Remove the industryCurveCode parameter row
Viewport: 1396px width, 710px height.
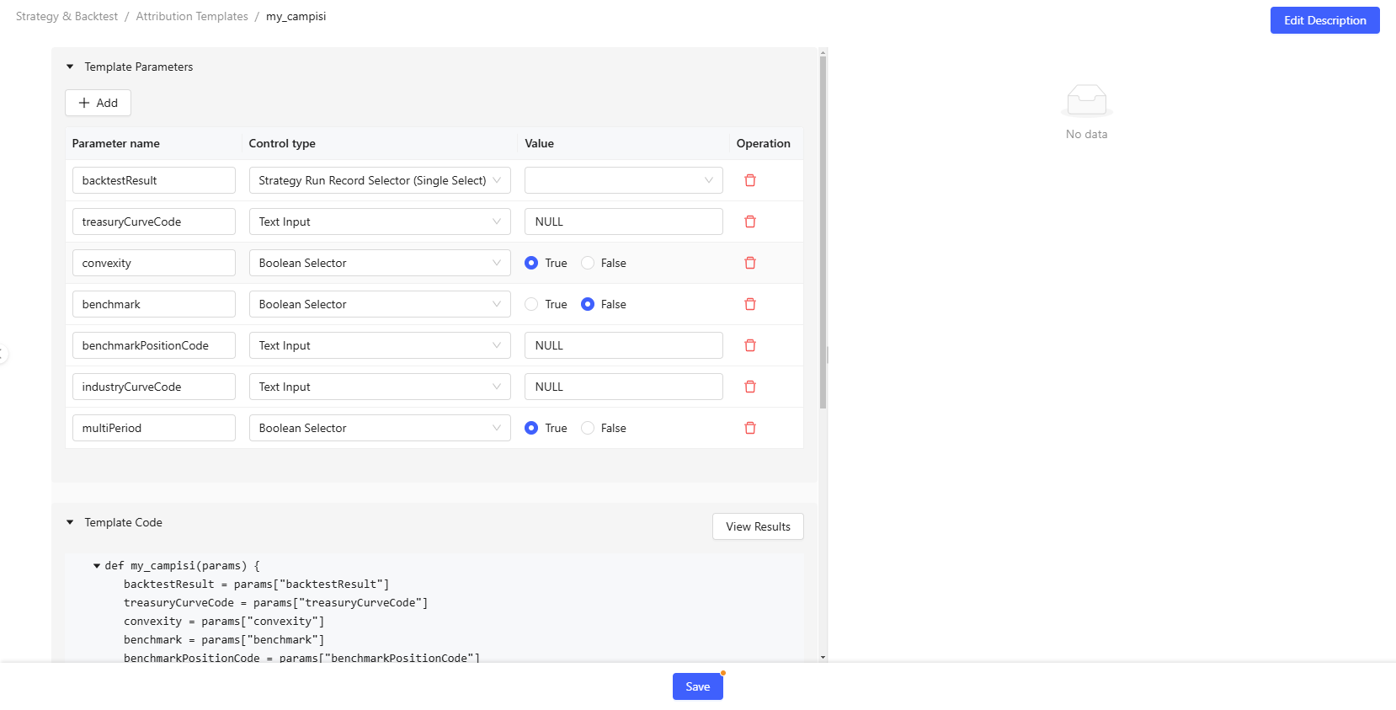tap(749, 387)
